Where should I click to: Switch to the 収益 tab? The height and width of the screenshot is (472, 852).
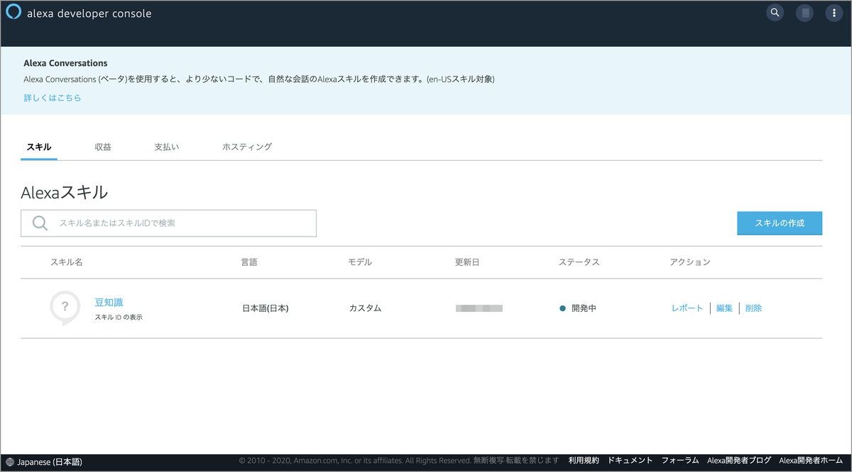pyautogui.click(x=103, y=147)
